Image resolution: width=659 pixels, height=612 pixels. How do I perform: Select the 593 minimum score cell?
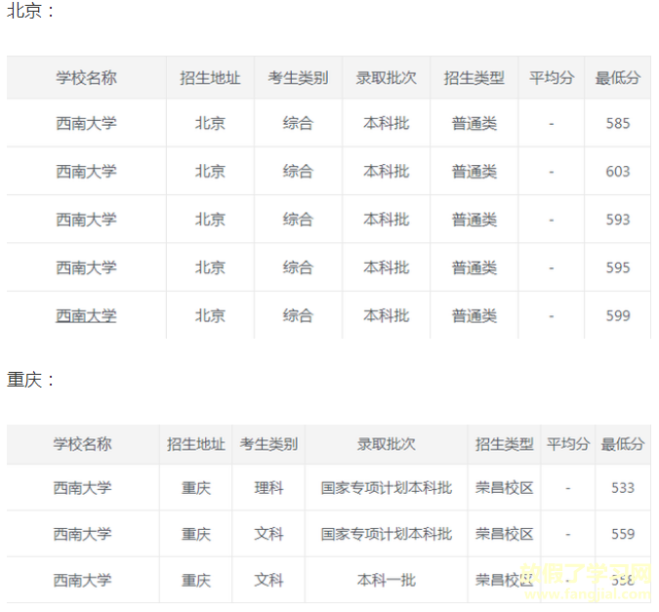(x=618, y=219)
